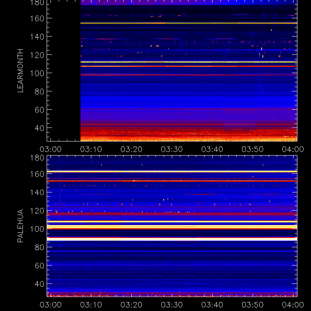311x311 pixels.
Task: Click 03:20 time label under Learmonth plot
Action: [x=131, y=149]
